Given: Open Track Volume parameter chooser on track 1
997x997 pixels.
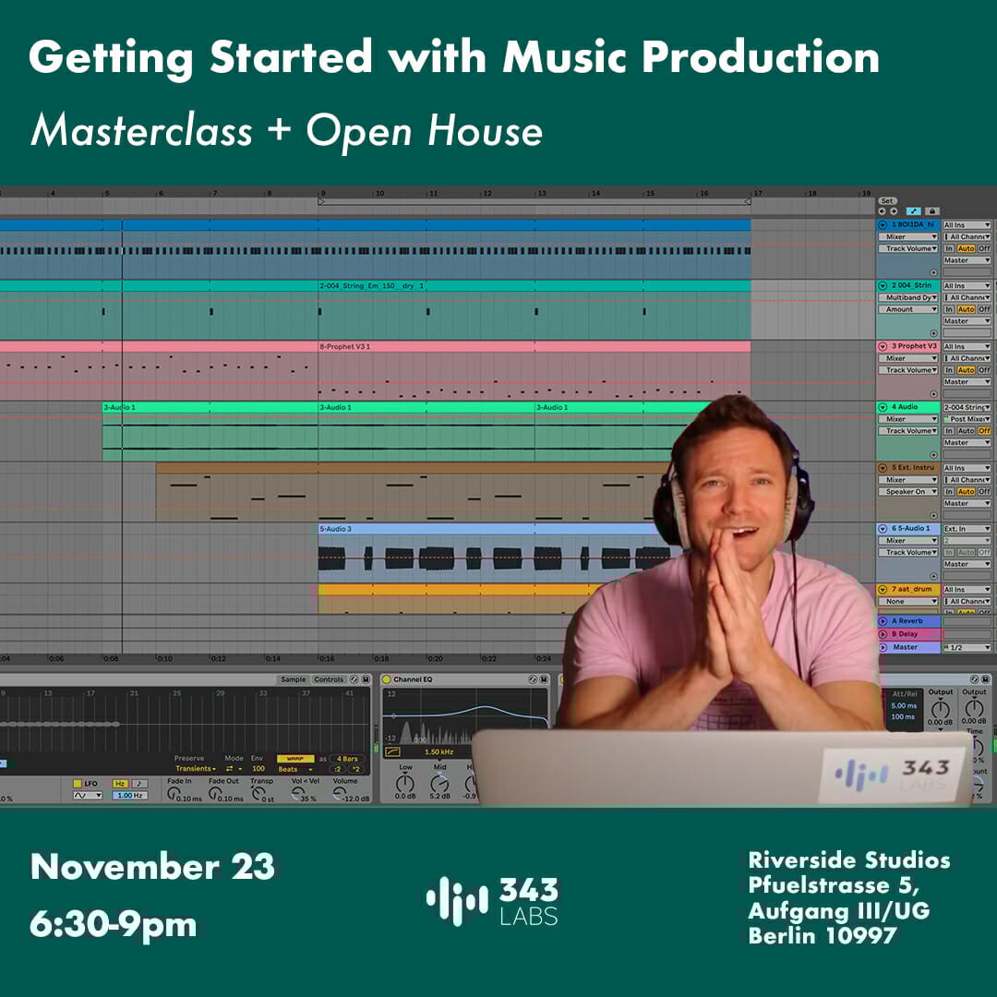Looking at the screenshot, I should pyautogui.click(x=908, y=249).
